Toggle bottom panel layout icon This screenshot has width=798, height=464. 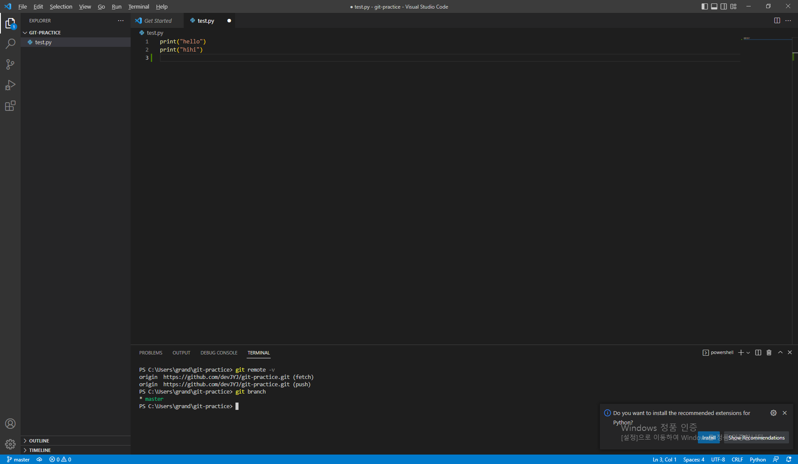pos(714,6)
